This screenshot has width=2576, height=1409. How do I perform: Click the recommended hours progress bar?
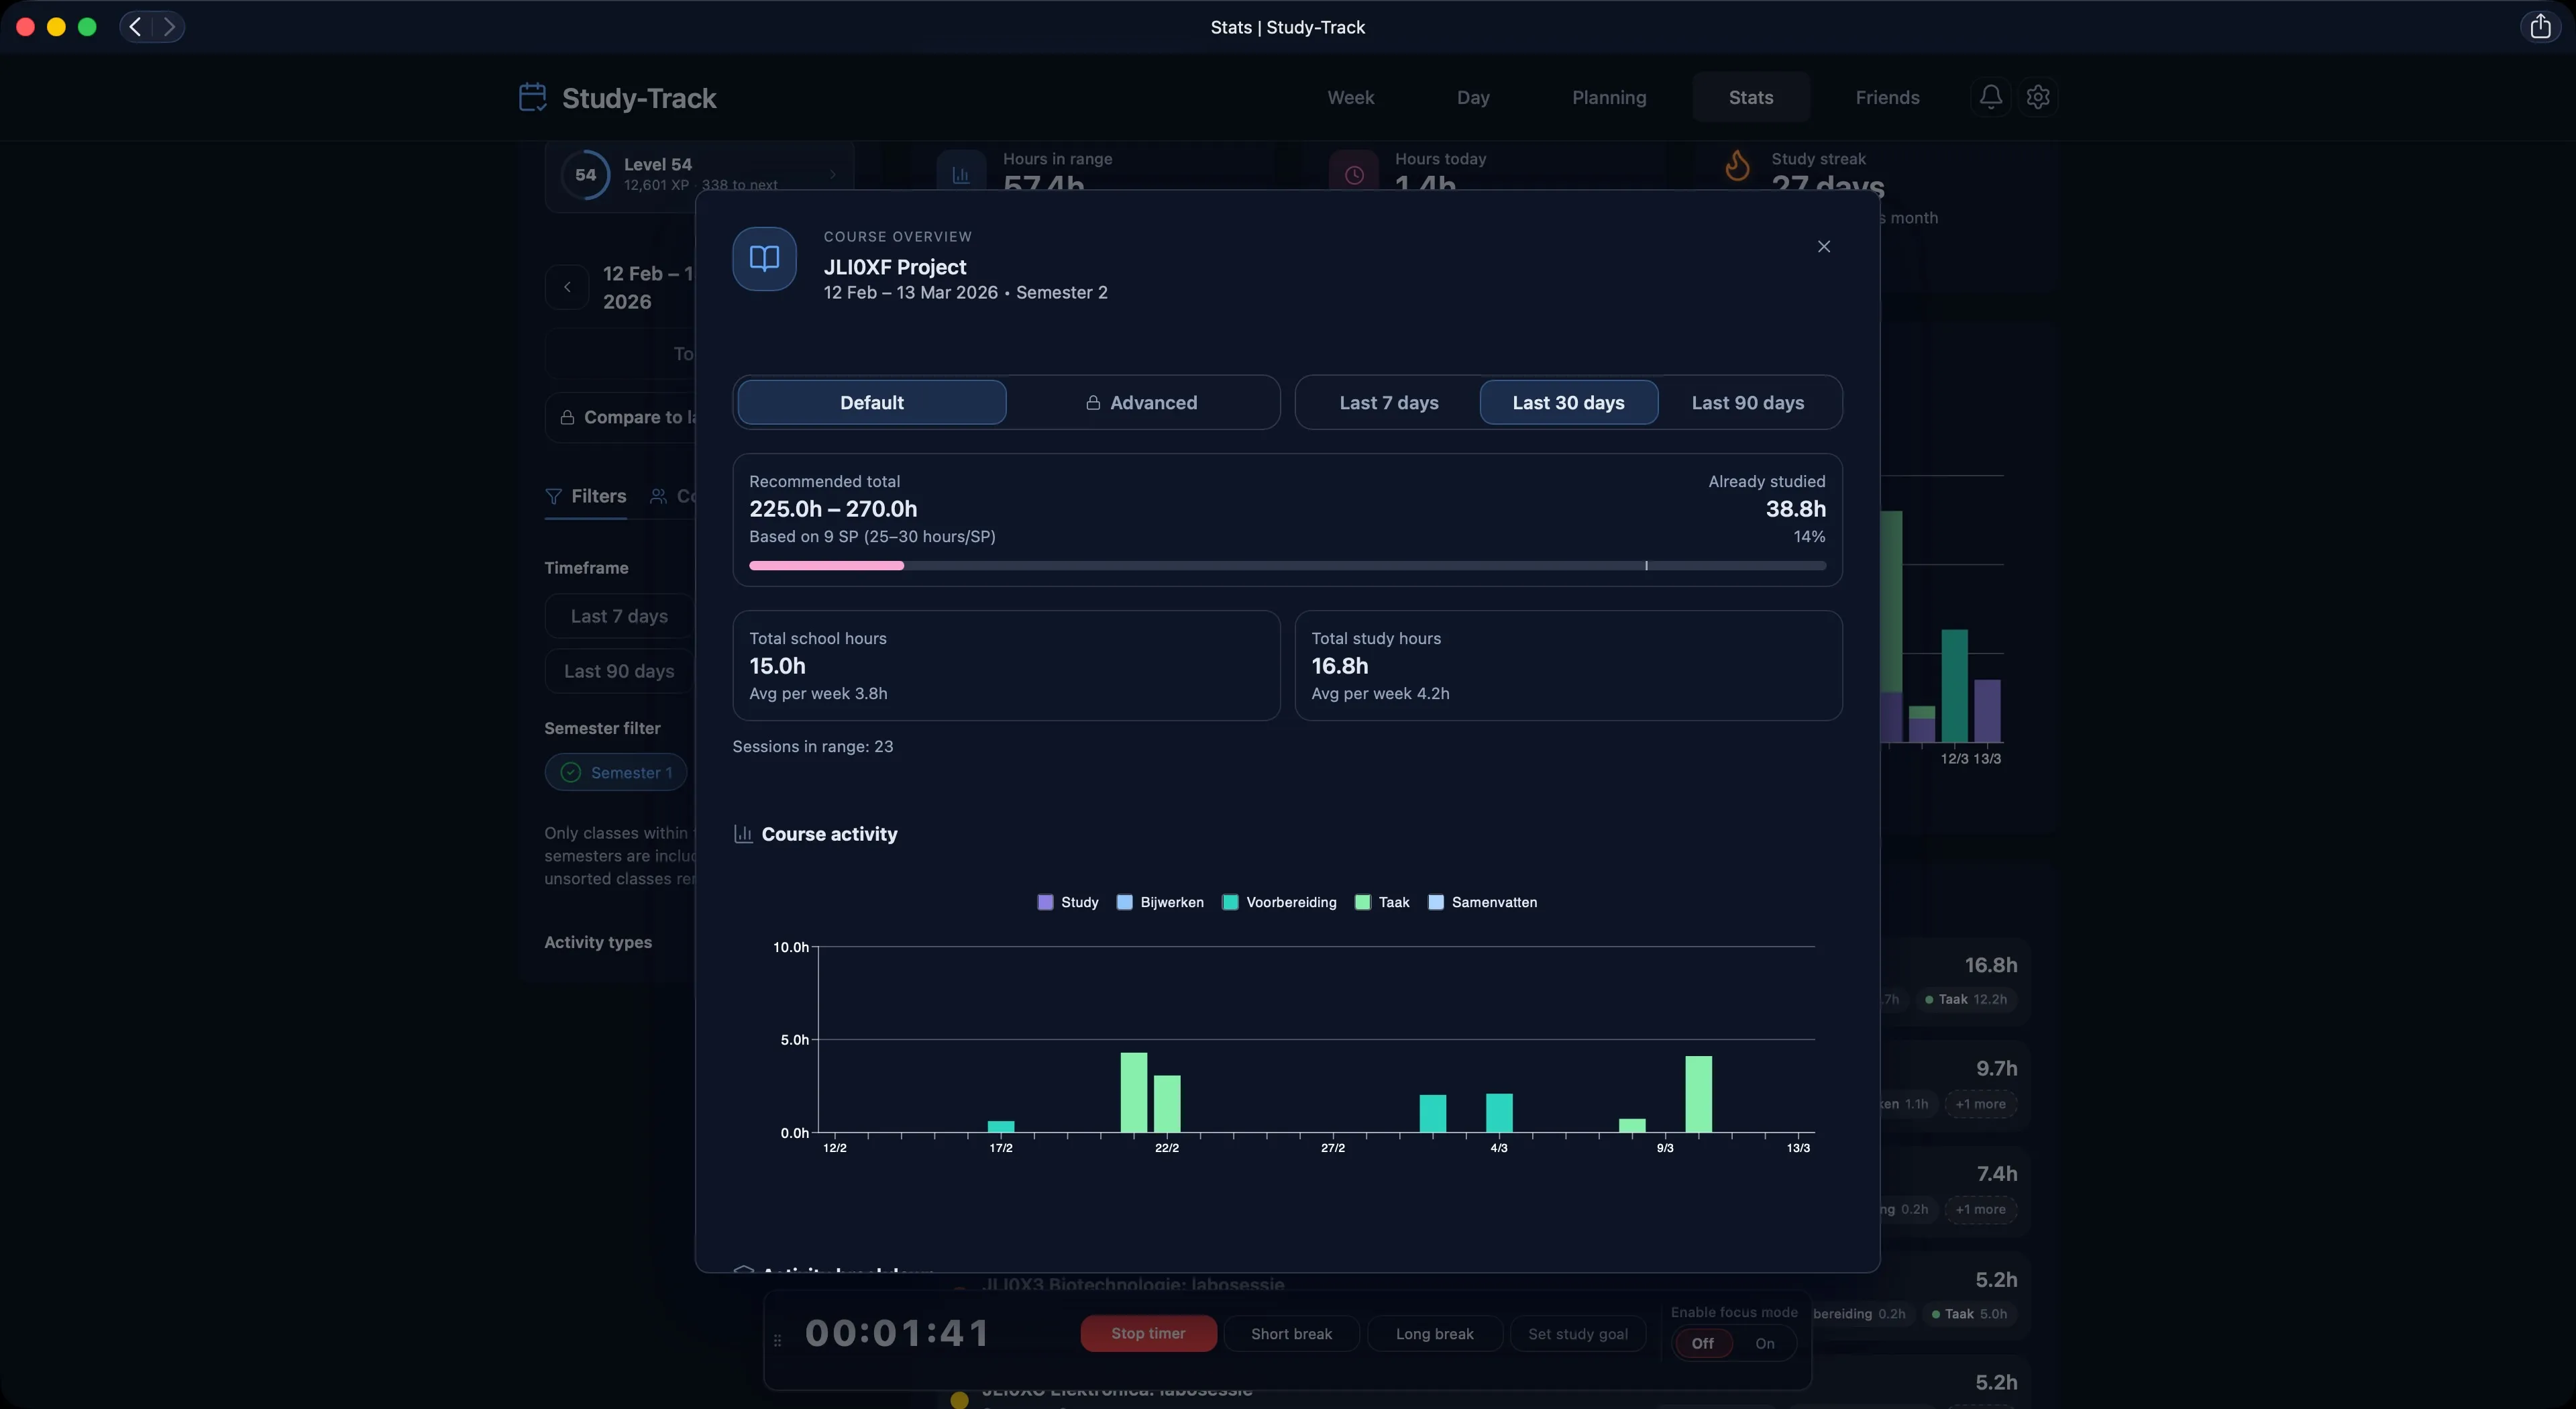point(1287,566)
